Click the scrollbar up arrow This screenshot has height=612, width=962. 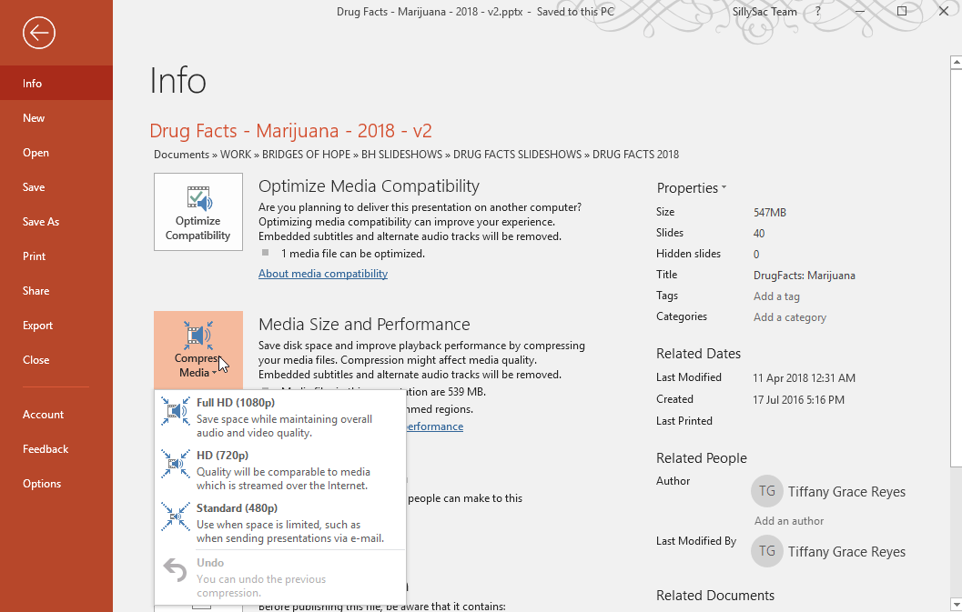956,63
